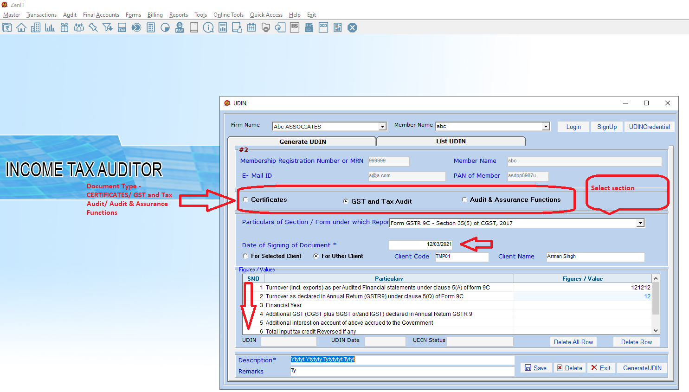
Task: Switch to the List UDIN tab
Action: [451, 141]
